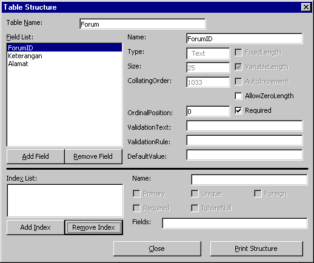Click the ValidationText input field
The image size is (314, 263).
(x=244, y=126)
